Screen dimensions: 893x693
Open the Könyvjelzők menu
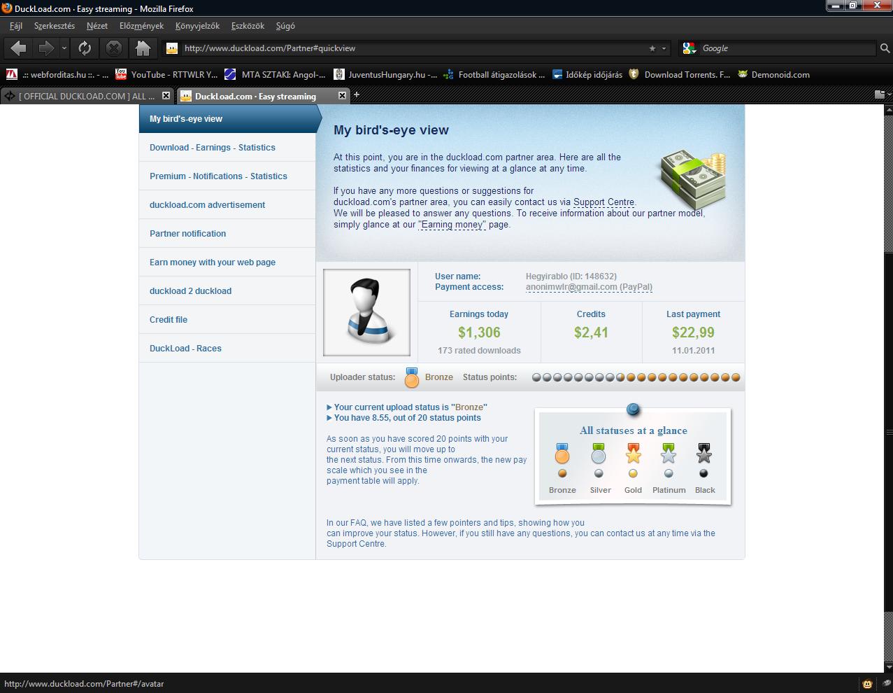click(x=197, y=26)
